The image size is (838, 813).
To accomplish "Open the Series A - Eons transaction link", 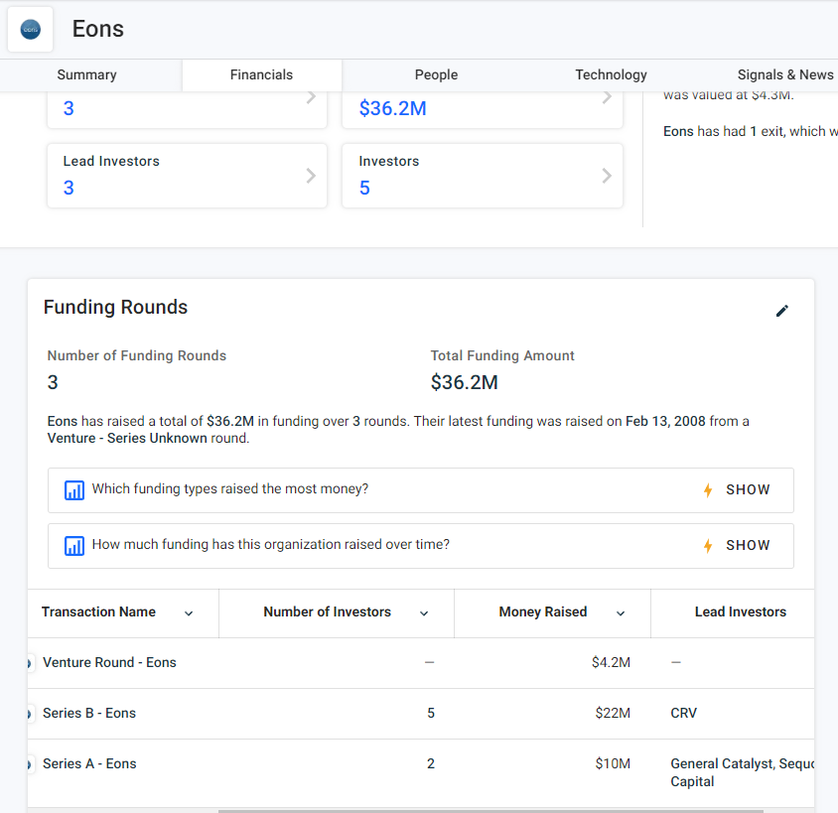I will click(89, 763).
